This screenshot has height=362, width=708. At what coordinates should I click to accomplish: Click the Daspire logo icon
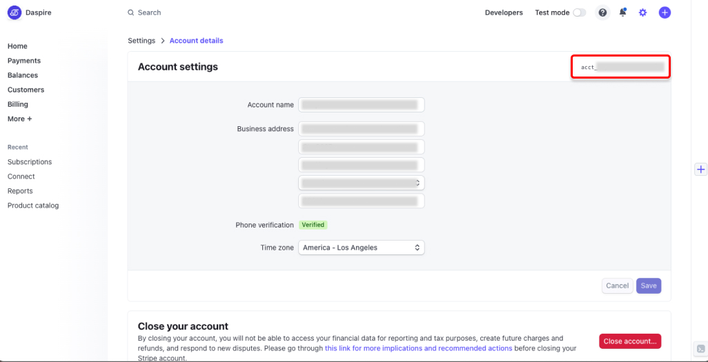[15, 12]
